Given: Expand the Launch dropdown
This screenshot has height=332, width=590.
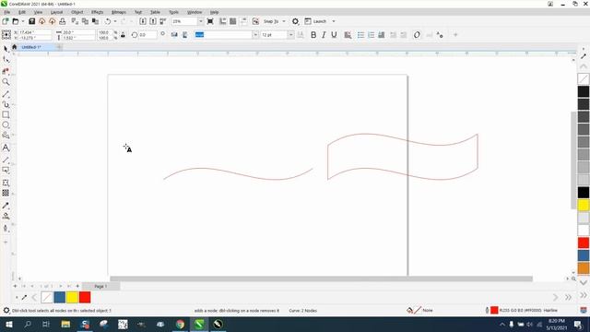Looking at the screenshot, I should [334, 21].
